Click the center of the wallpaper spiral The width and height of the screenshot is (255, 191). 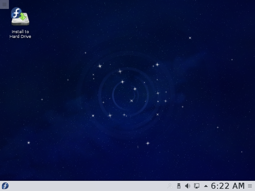pyautogui.click(x=127, y=92)
